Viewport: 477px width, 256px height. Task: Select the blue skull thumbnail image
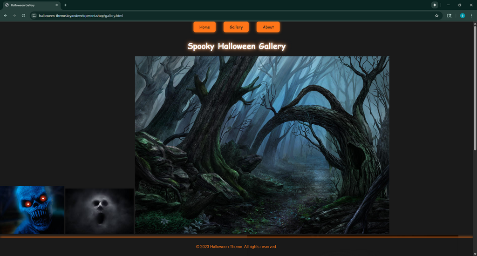pyautogui.click(x=32, y=209)
